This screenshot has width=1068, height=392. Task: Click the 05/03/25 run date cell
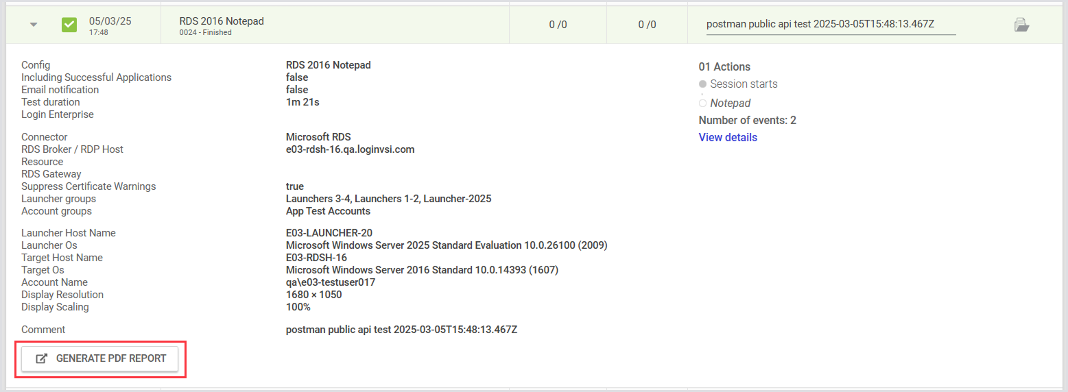click(110, 21)
